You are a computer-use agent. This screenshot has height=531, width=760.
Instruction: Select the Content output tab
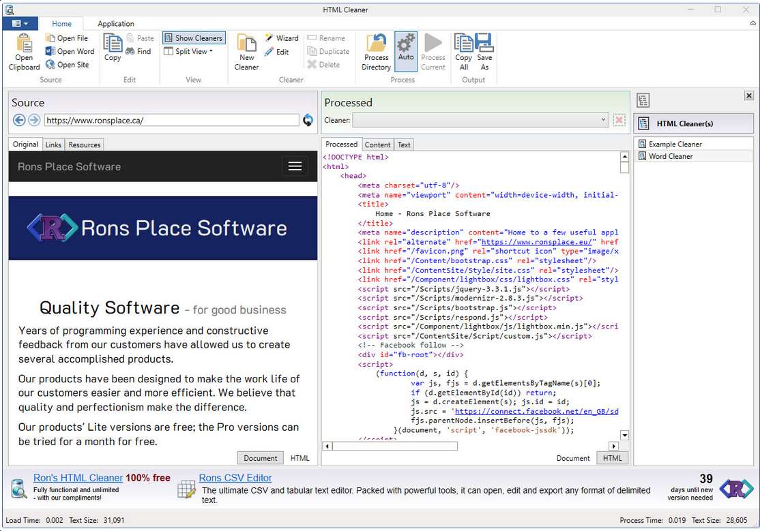tap(377, 145)
